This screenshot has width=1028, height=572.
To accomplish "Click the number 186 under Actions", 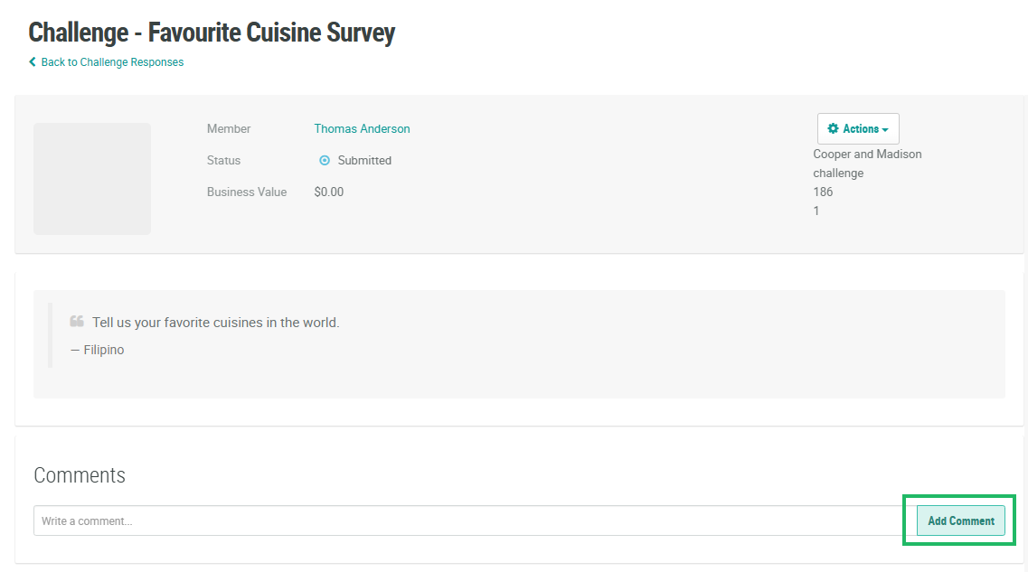I will [823, 192].
